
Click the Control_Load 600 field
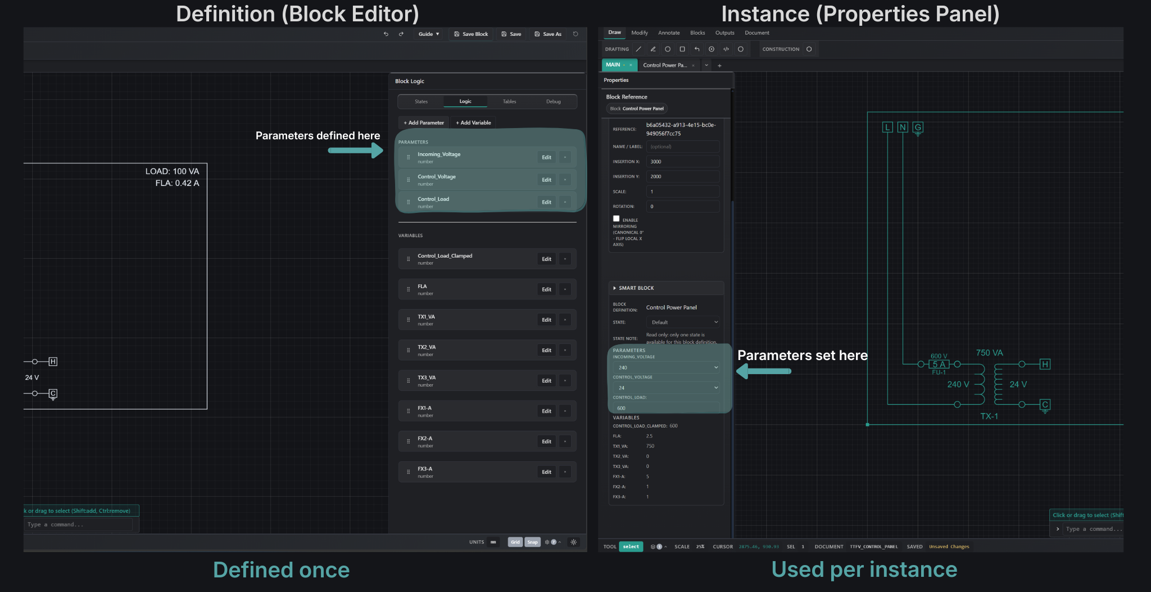click(x=667, y=408)
